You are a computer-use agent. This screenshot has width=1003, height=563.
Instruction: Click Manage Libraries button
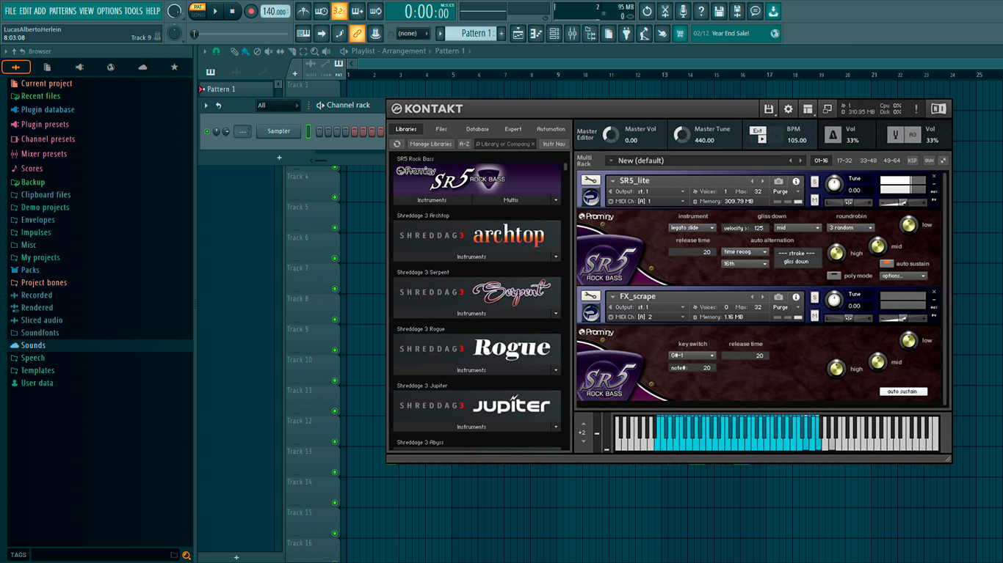click(x=431, y=144)
